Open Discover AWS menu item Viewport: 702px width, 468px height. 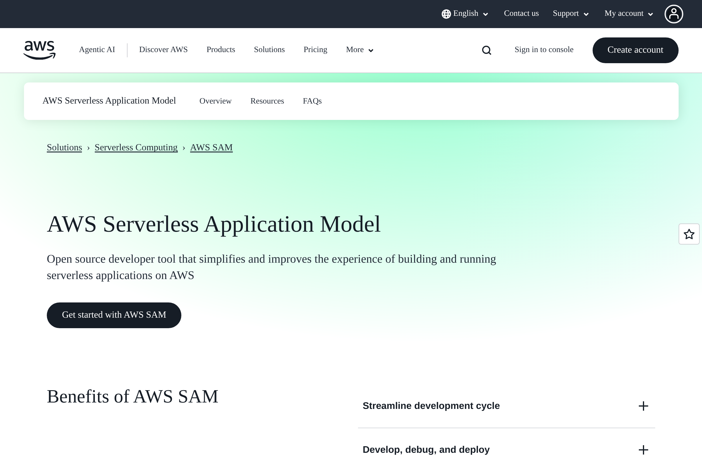(163, 49)
